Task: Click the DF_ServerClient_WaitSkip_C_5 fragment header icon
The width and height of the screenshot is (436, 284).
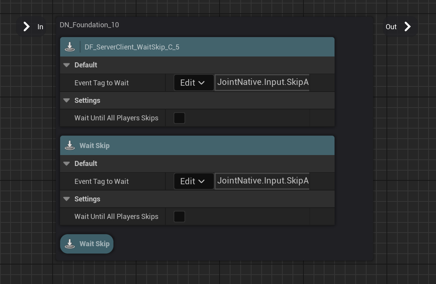Action: (x=70, y=47)
